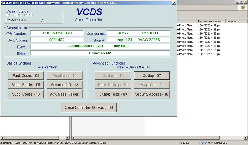
Task: Open Meas. Blocks - 08
Action: click(26, 85)
